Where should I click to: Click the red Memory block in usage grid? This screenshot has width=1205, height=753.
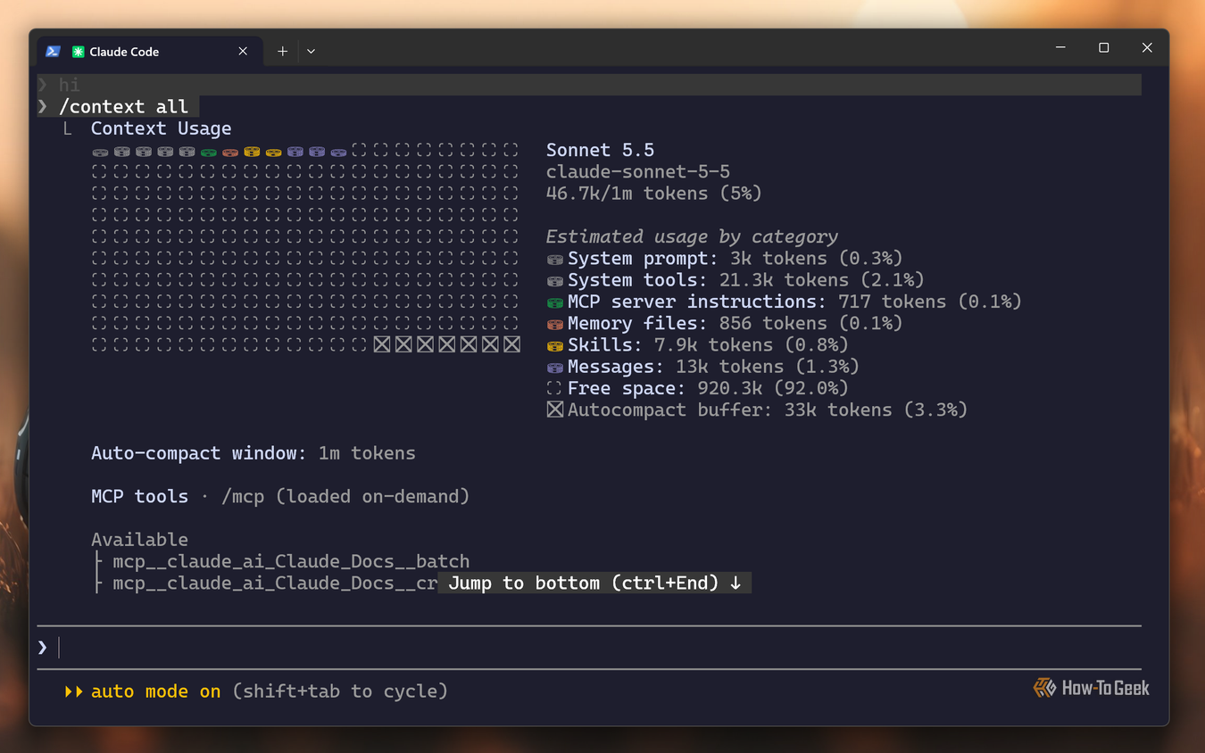click(230, 152)
